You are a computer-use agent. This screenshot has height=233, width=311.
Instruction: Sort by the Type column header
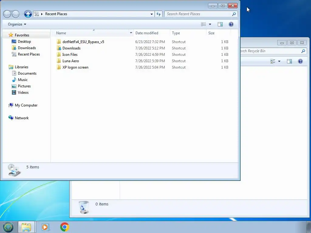[x=188, y=33]
